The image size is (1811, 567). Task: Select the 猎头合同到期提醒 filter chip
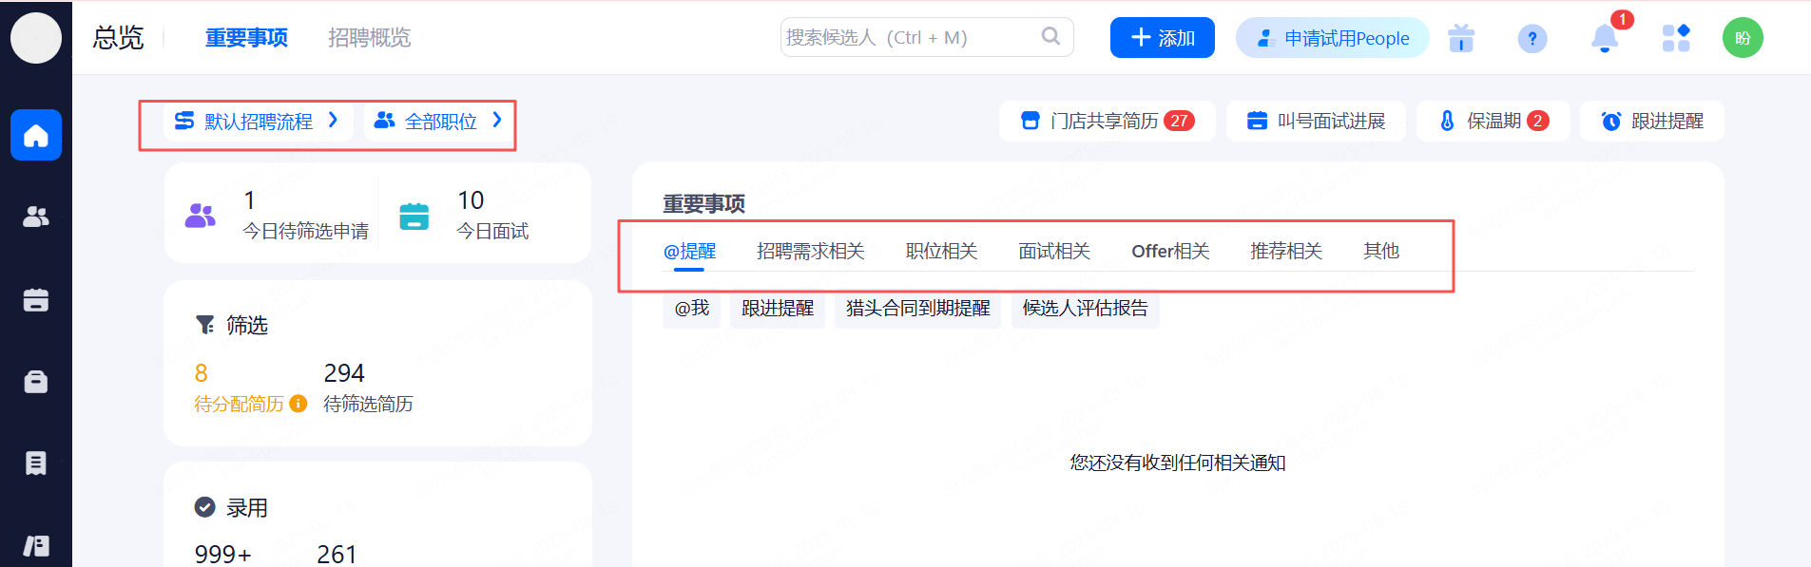tap(917, 309)
